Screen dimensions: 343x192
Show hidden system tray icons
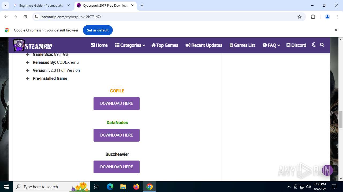tap(289, 187)
